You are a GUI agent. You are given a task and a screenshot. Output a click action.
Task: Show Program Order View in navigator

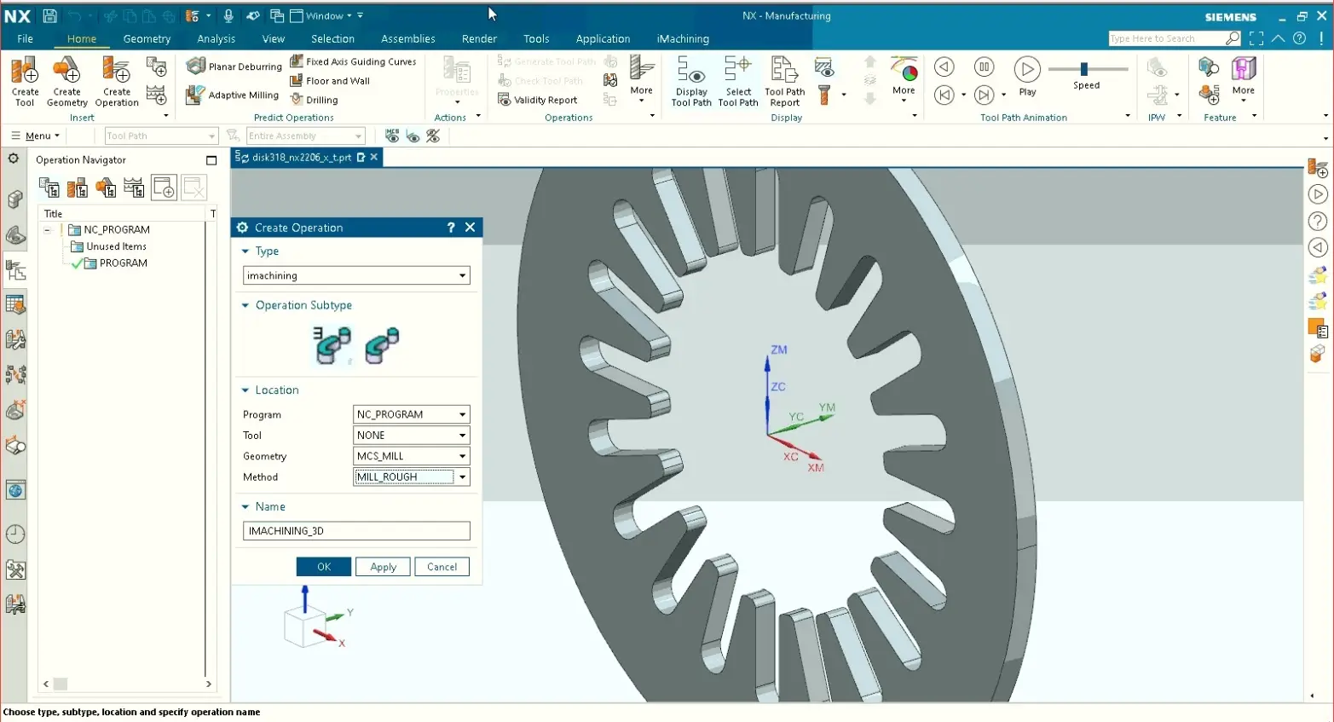coord(49,188)
